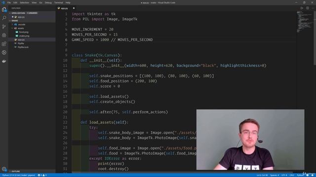Collapse the Open Editors section
This screenshot has width=316, height=177.
point(10,13)
